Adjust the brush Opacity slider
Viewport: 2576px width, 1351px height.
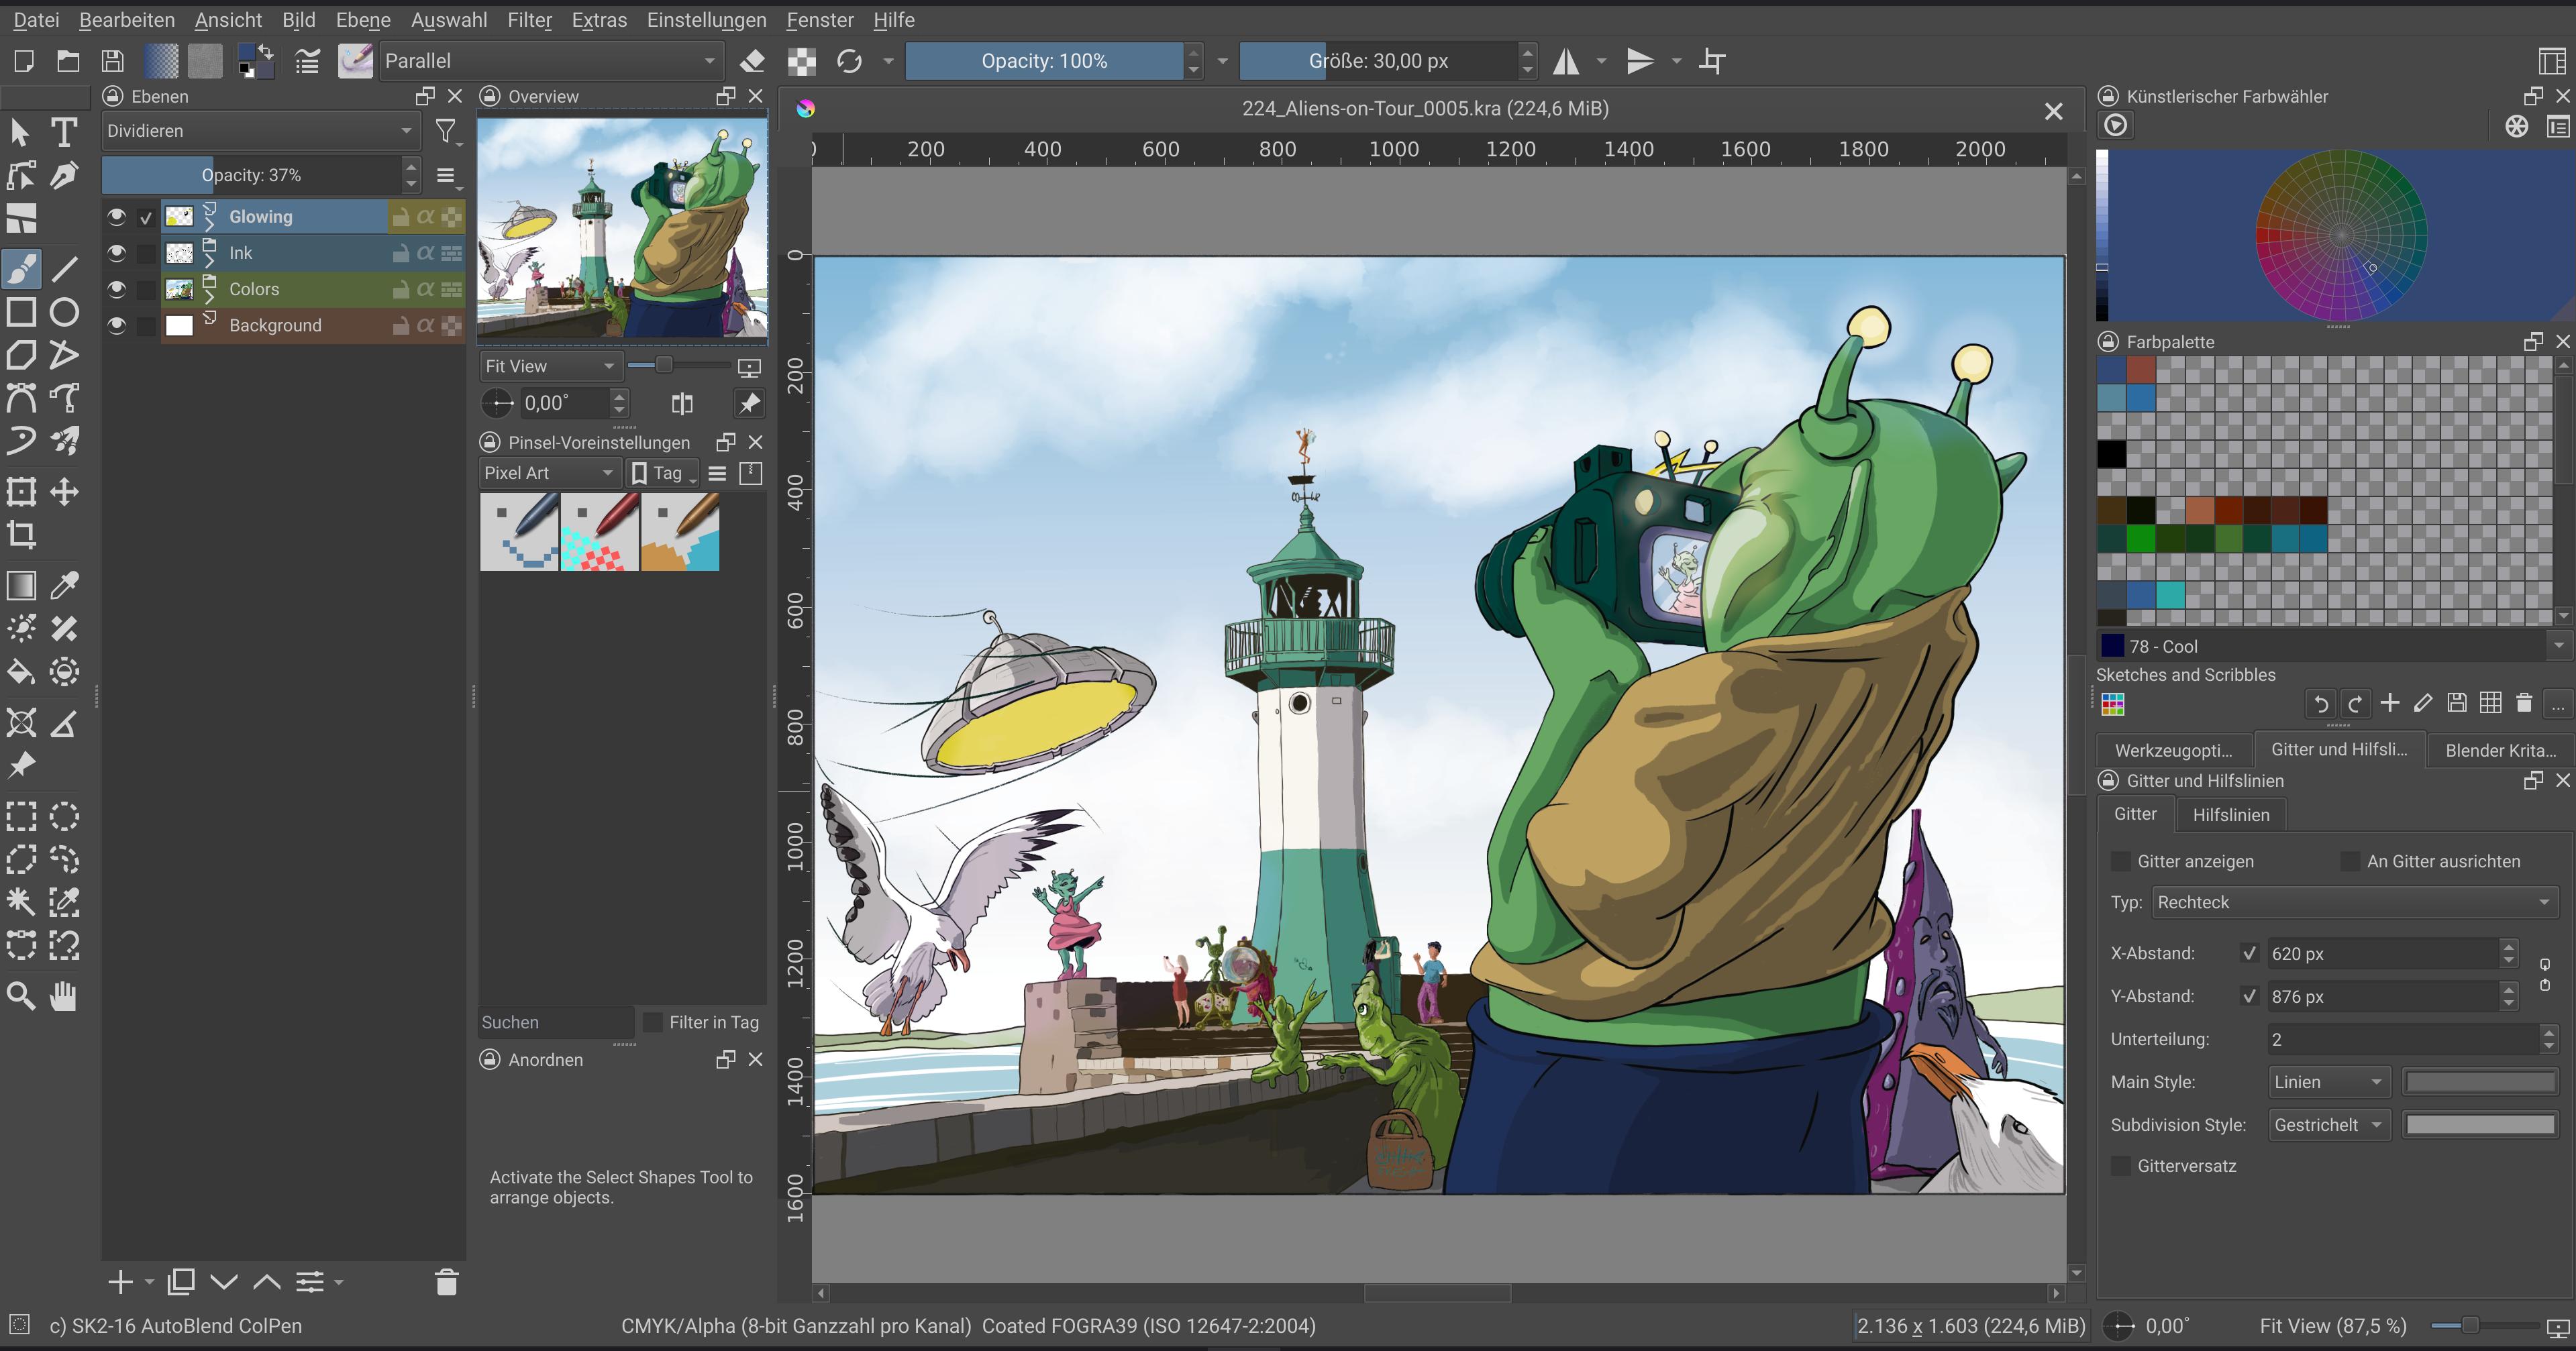(1044, 61)
